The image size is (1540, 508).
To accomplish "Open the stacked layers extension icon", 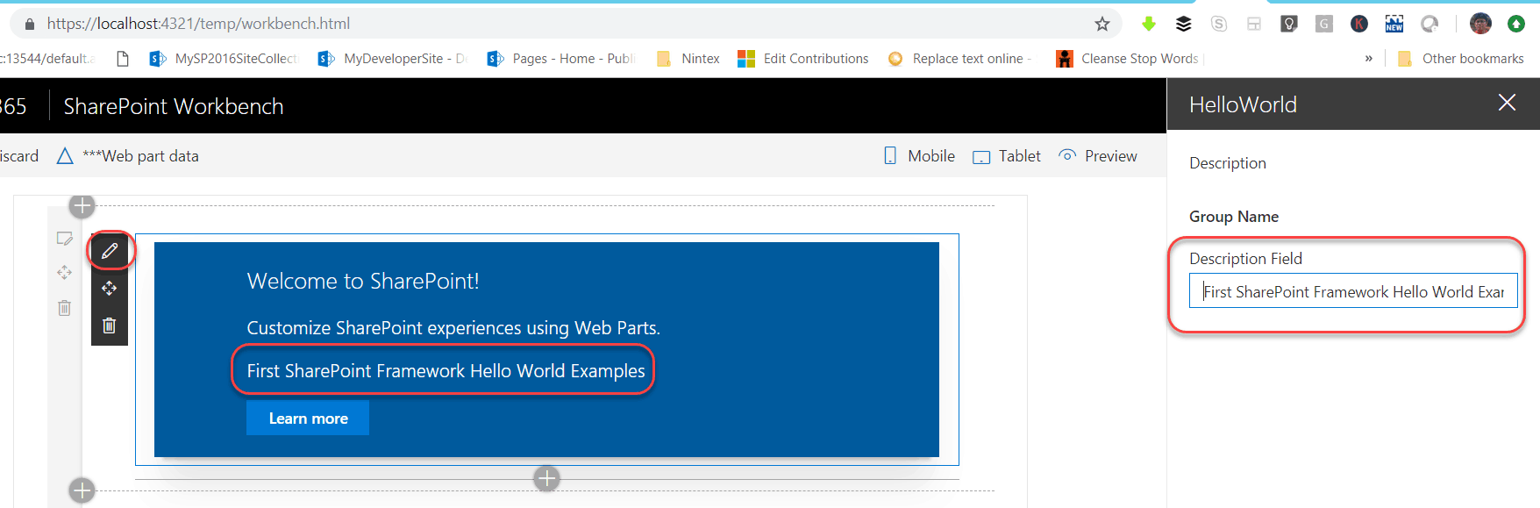I will [x=1184, y=24].
